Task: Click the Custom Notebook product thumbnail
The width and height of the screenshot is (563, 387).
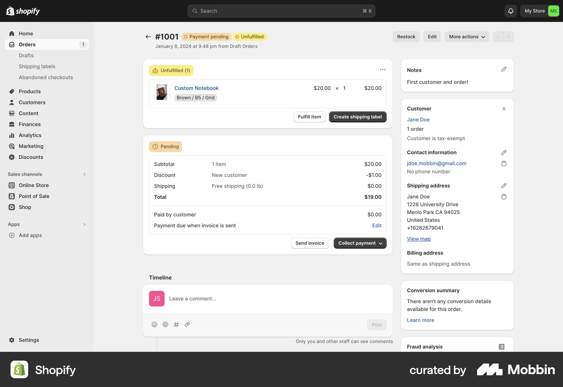Action: 162,92
